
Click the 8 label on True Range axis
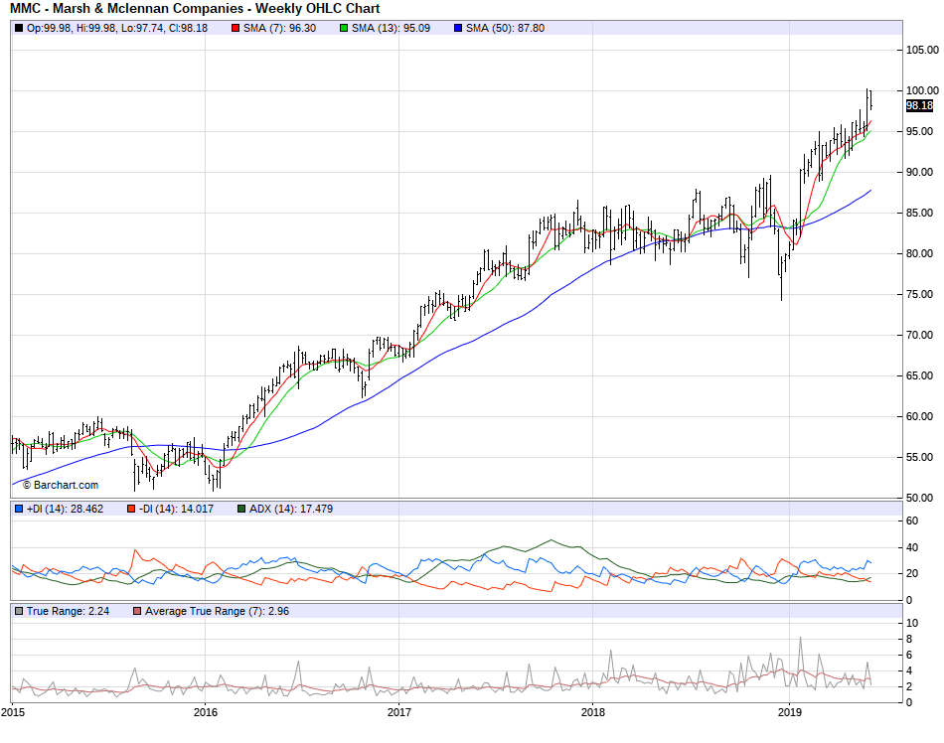[909, 639]
